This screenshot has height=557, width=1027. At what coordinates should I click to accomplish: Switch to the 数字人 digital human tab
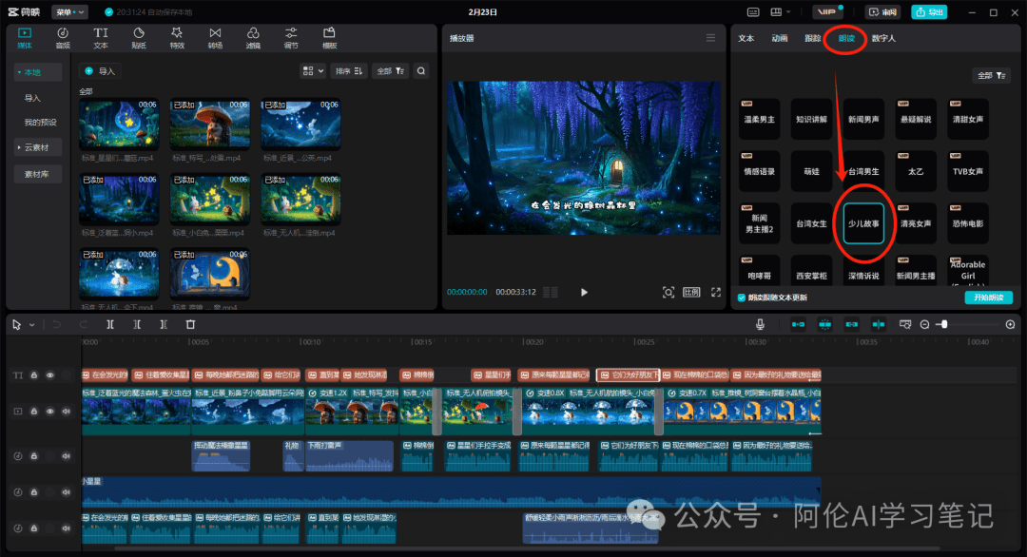[882, 38]
